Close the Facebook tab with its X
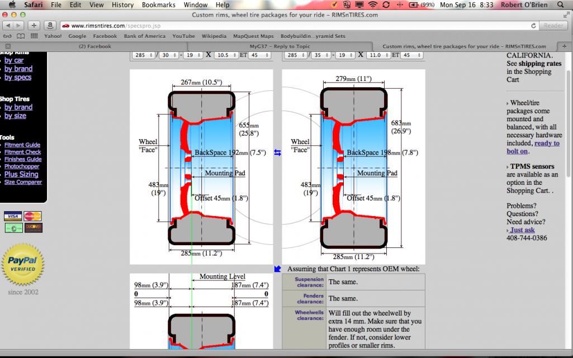This screenshot has height=358, width=573. (7, 46)
